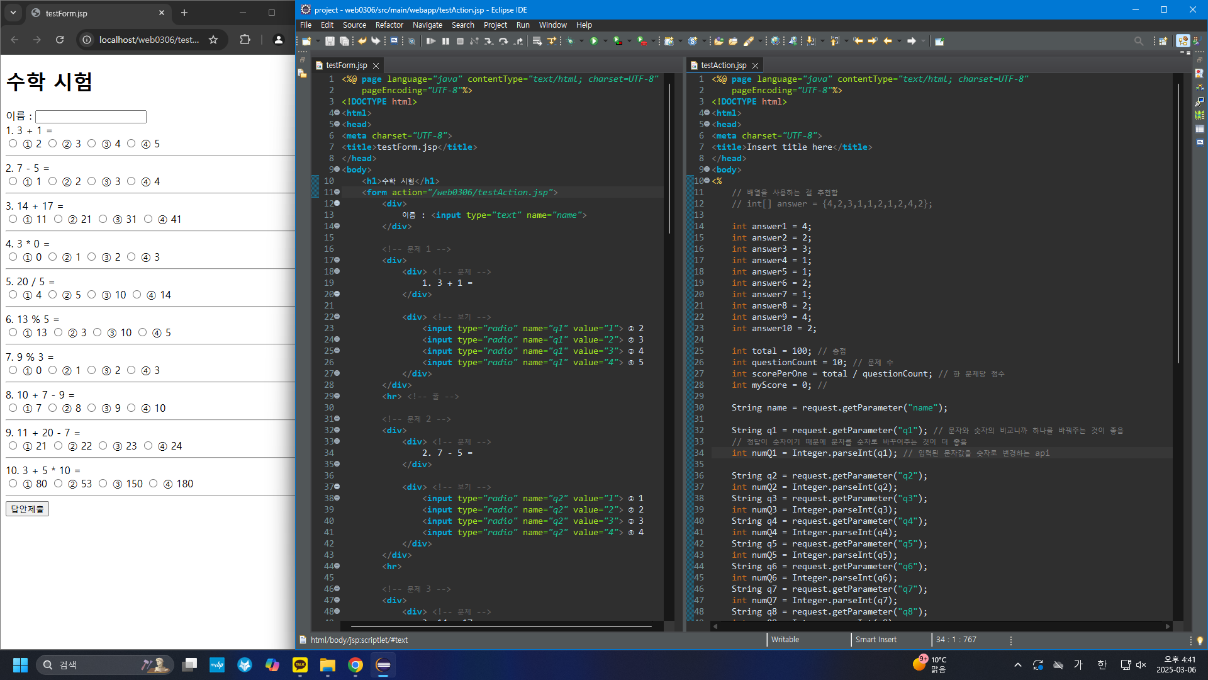
Task: Click Step Over in the debug toolbar
Action: [x=503, y=41]
